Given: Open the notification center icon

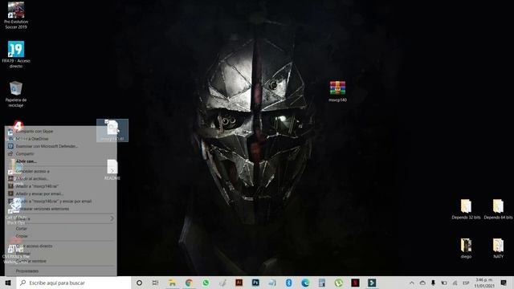Looking at the screenshot, I should click(x=504, y=283).
